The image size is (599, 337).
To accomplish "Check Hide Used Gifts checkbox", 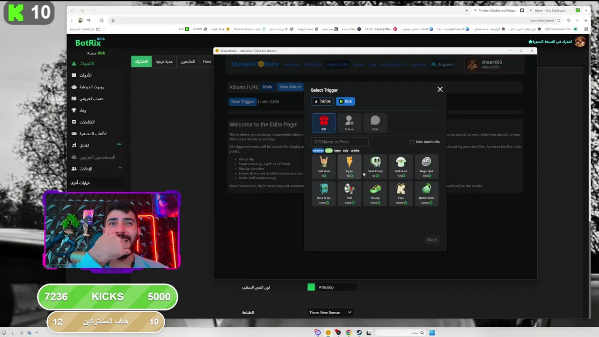I will [412, 142].
